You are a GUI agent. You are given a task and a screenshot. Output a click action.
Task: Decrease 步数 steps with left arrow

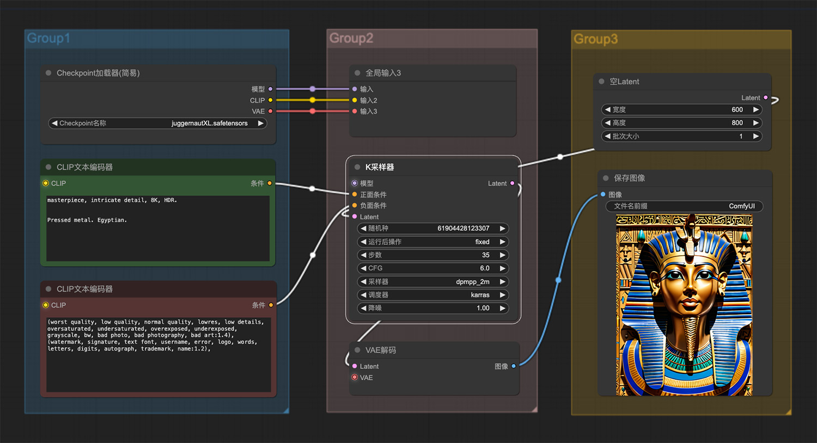point(364,255)
